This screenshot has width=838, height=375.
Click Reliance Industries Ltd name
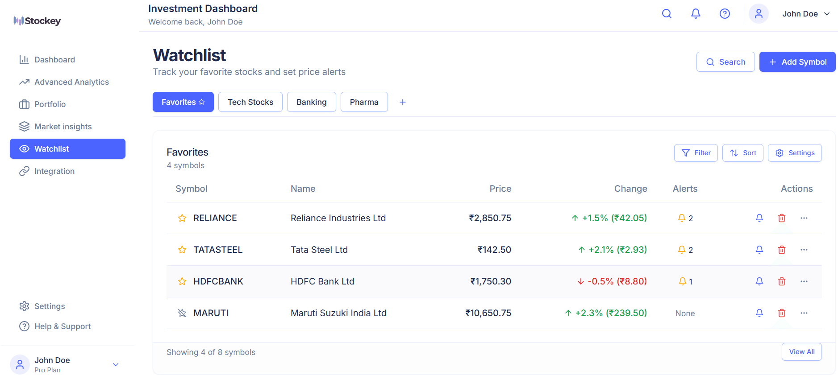coord(338,218)
